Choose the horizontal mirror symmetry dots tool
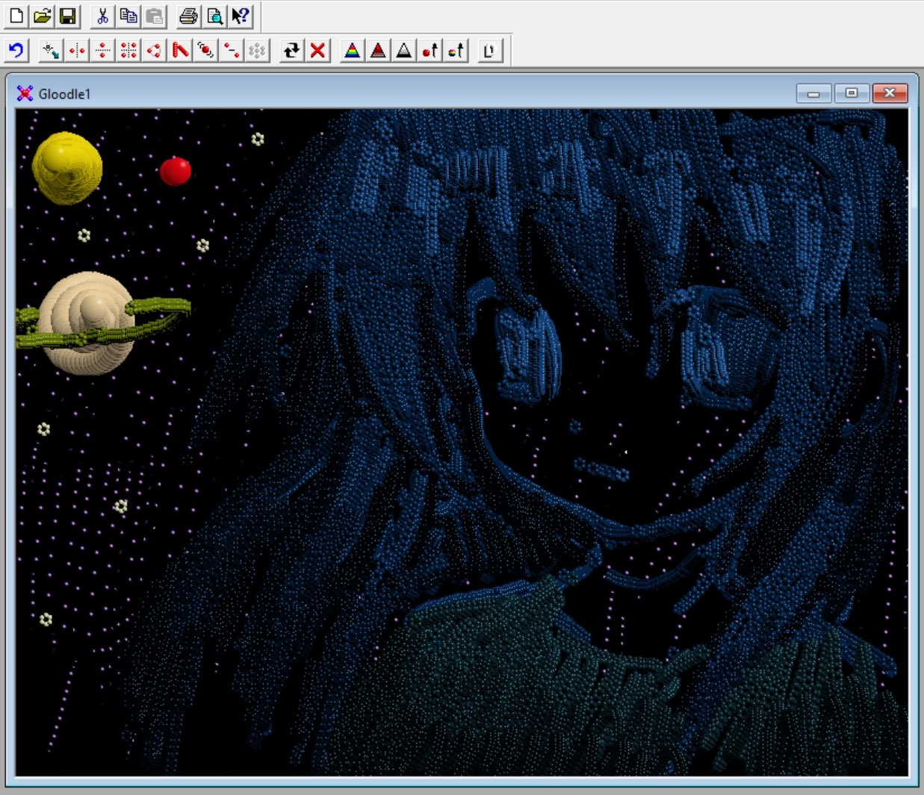The width and height of the screenshot is (924, 795). (x=103, y=51)
